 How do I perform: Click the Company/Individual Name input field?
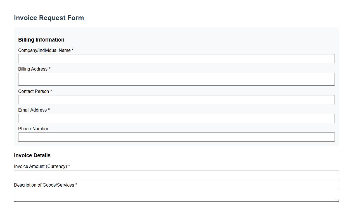point(176,59)
